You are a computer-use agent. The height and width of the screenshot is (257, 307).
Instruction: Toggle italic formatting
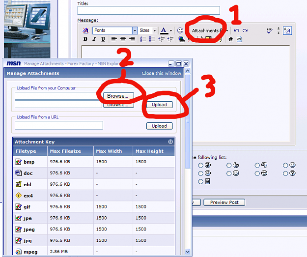pos(94,39)
